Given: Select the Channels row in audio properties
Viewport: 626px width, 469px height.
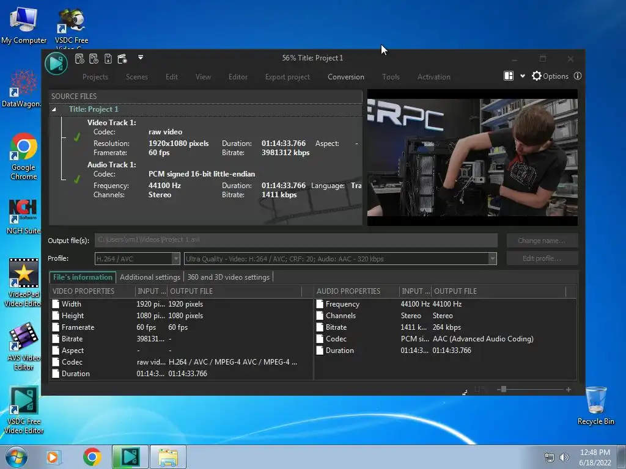Looking at the screenshot, I should tap(446, 316).
